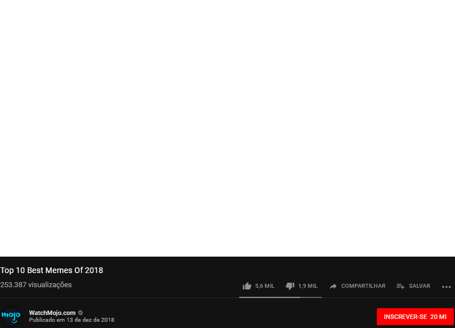
Task: Click the COMPARTILHAR text label
Action: tap(363, 286)
